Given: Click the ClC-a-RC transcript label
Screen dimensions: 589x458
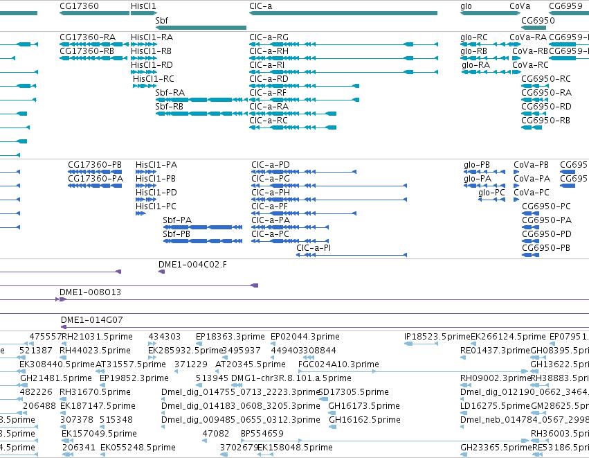Looking at the screenshot, I should click(269, 121).
